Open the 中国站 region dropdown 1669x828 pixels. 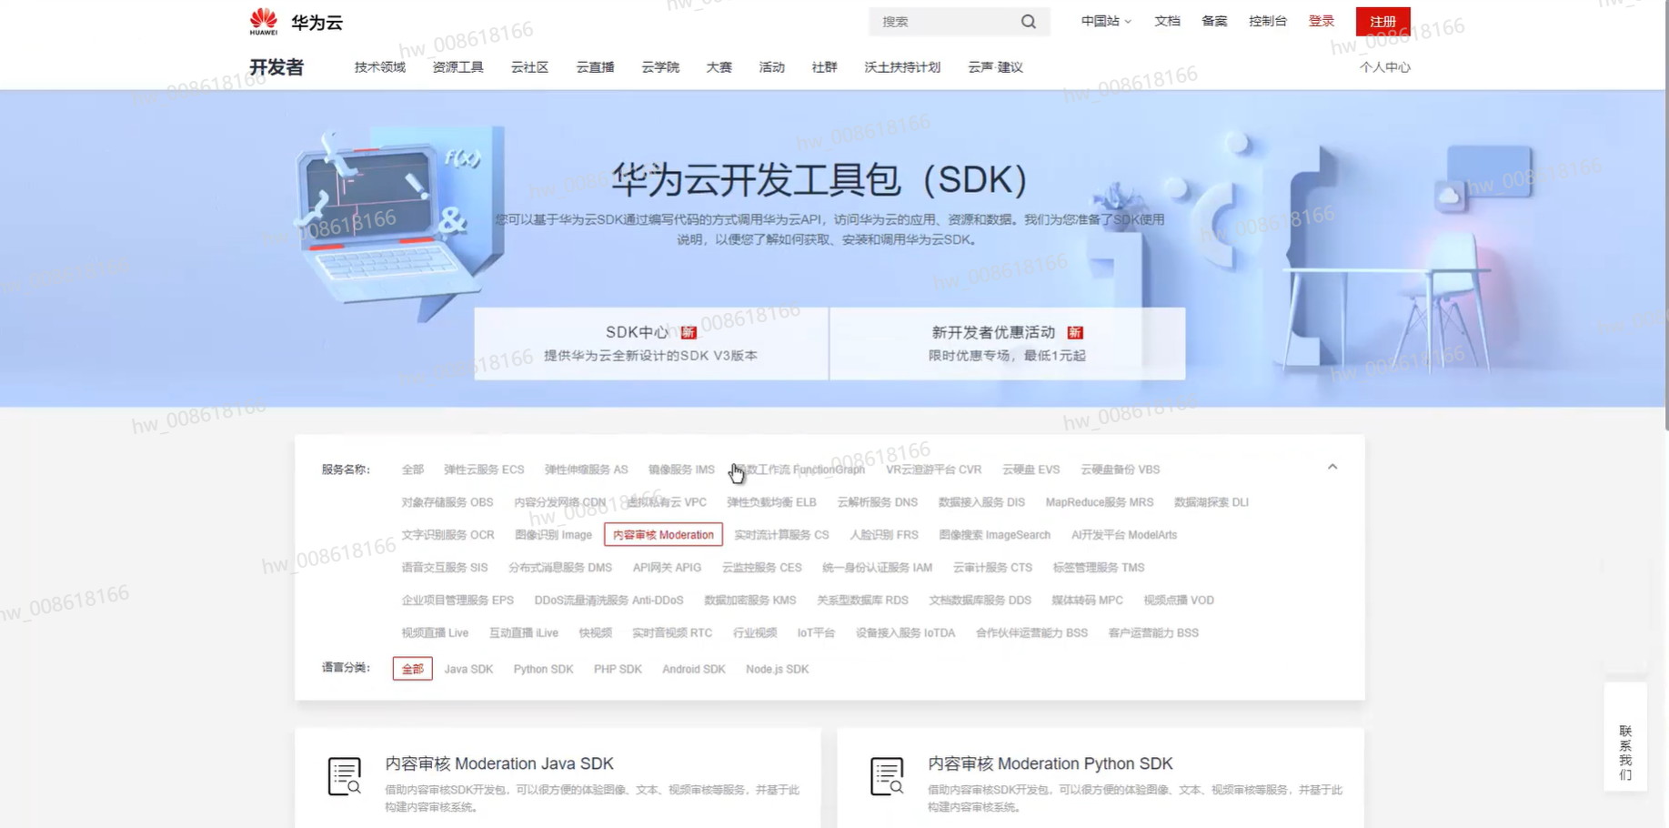pyautogui.click(x=1106, y=21)
